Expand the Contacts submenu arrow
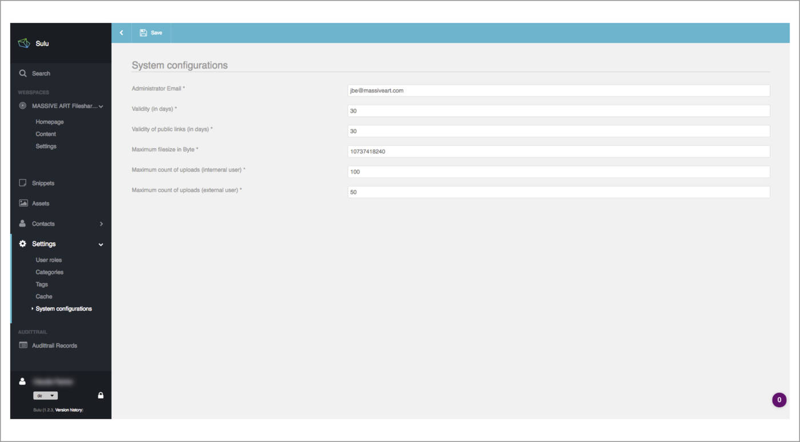 101,224
